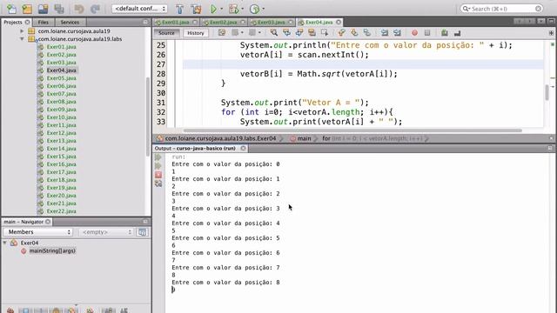Click the editor tabs dropdown list arrow

(x=540, y=22)
